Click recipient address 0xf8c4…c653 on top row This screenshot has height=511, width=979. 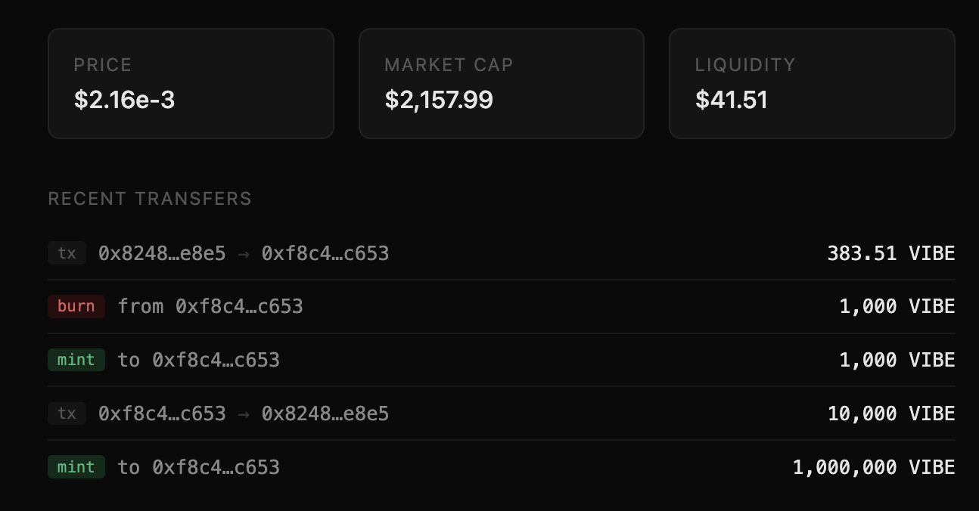pyautogui.click(x=325, y=253)
